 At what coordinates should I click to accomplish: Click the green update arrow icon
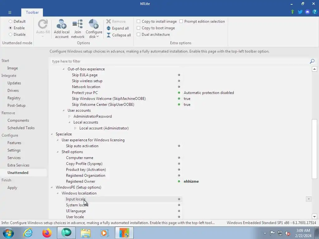(293, 12)
